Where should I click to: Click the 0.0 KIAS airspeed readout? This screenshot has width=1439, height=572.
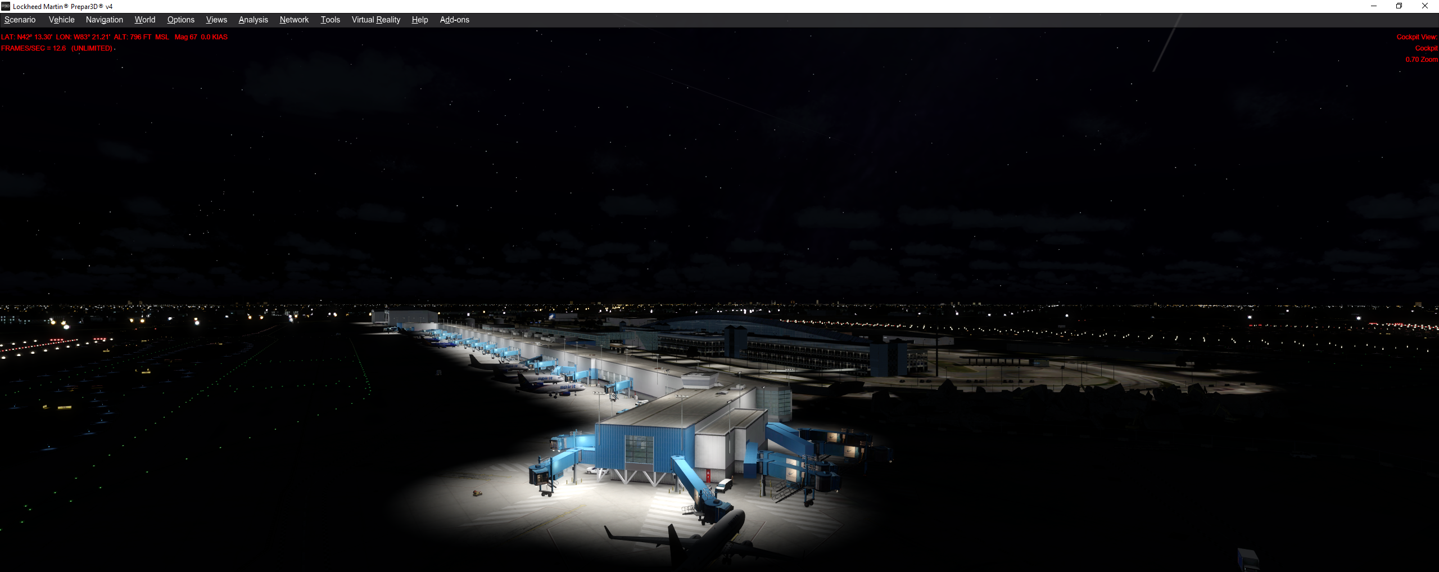tap(214, 37)
